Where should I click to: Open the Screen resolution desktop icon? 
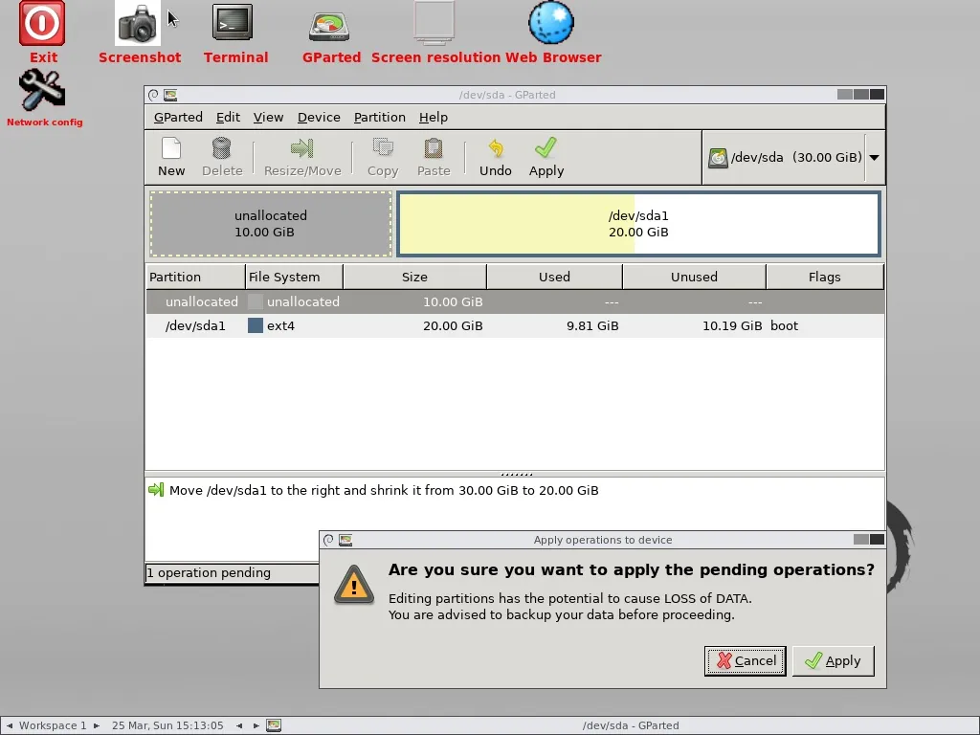434,25
